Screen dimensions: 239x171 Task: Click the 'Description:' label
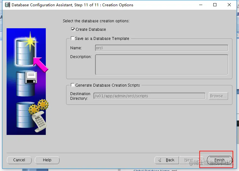click(81, 57)
